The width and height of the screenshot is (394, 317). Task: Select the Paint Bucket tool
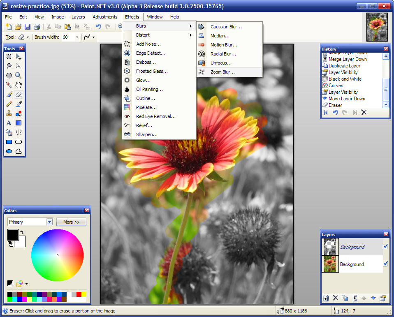[9, 132]
